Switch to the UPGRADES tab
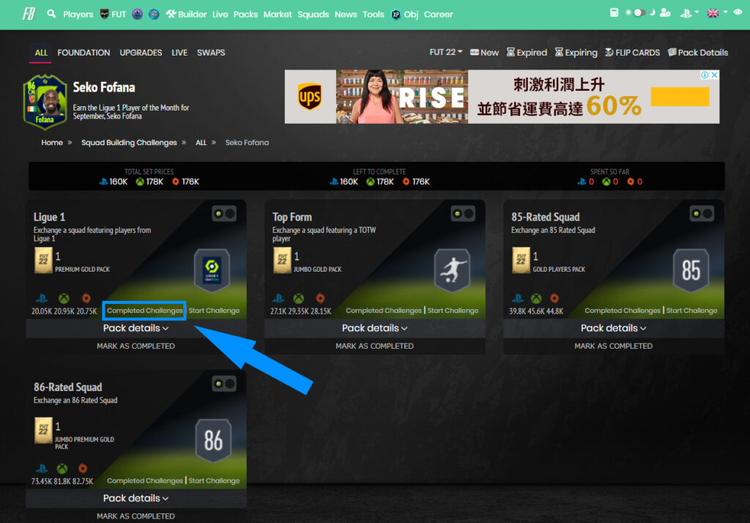Viewport: 750px width, 523px height. [x=141, y=53]
